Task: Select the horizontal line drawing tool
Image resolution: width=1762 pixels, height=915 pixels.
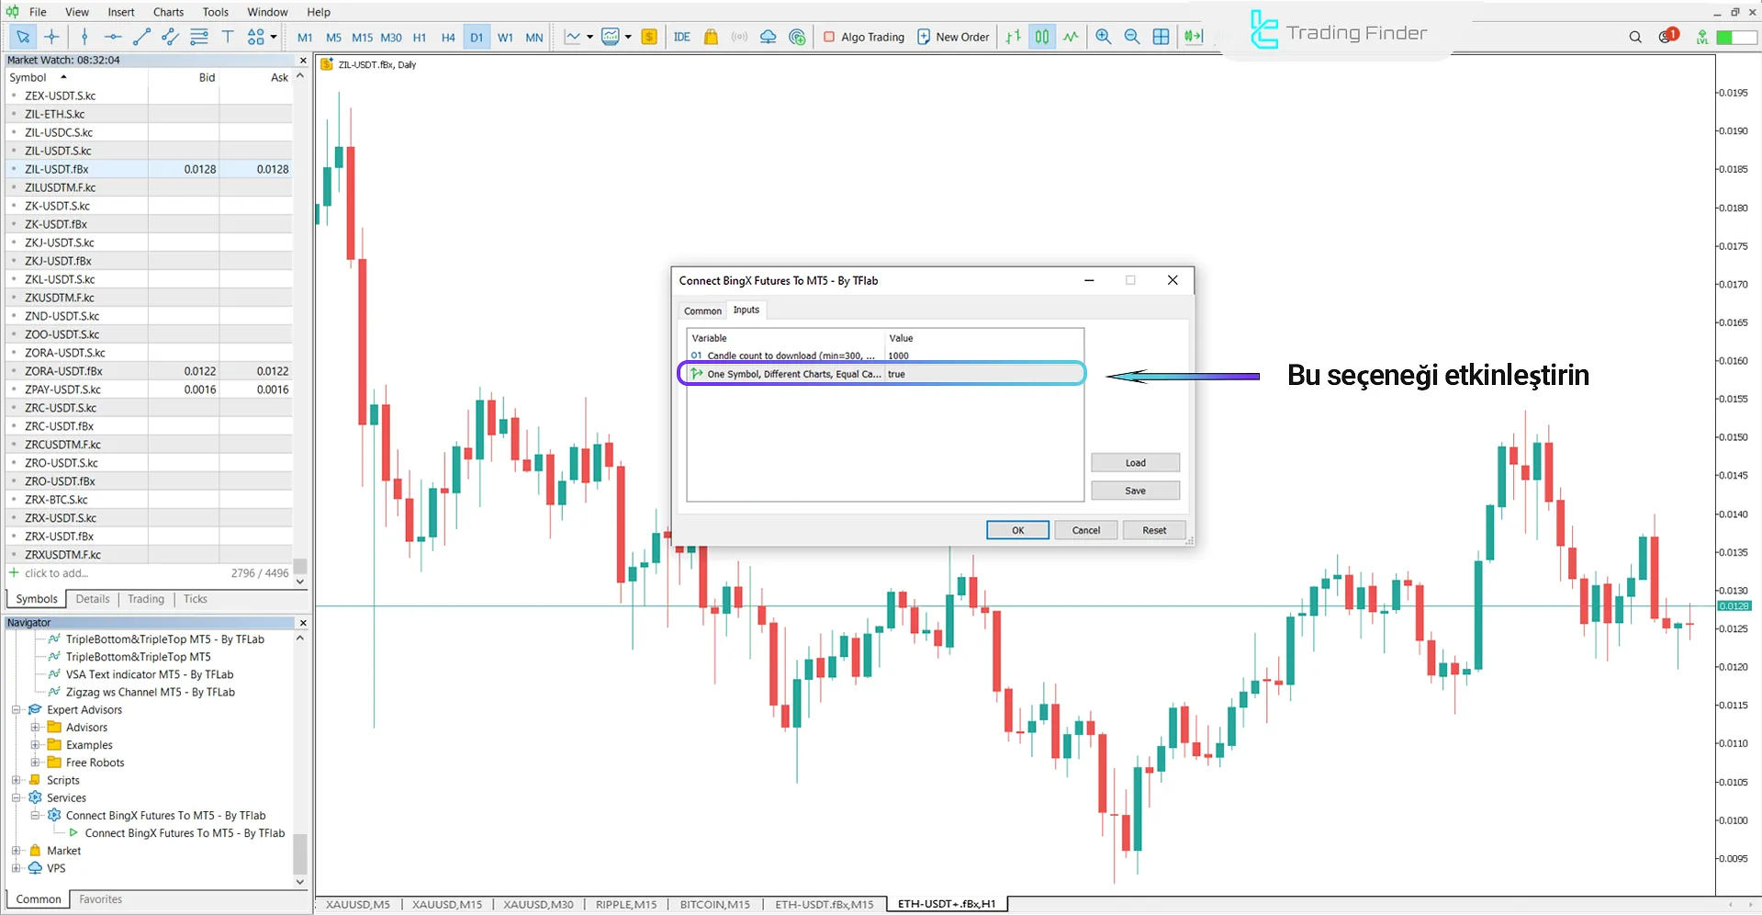Action: pyautogui.click(x=113, y=37)
